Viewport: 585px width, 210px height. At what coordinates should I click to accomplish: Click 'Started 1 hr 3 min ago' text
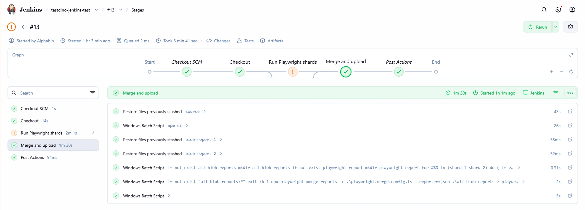click(x=89, y=41)
